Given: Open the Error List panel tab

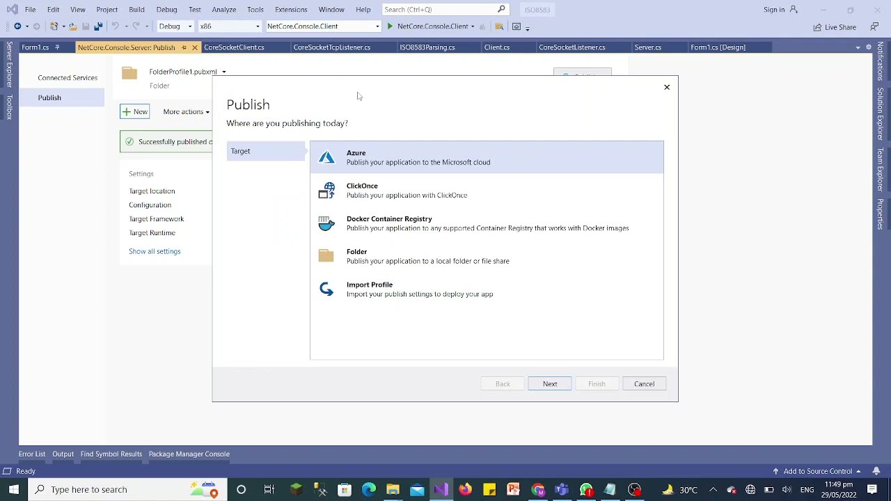Looking at the screenshot, I should [32, 454].
